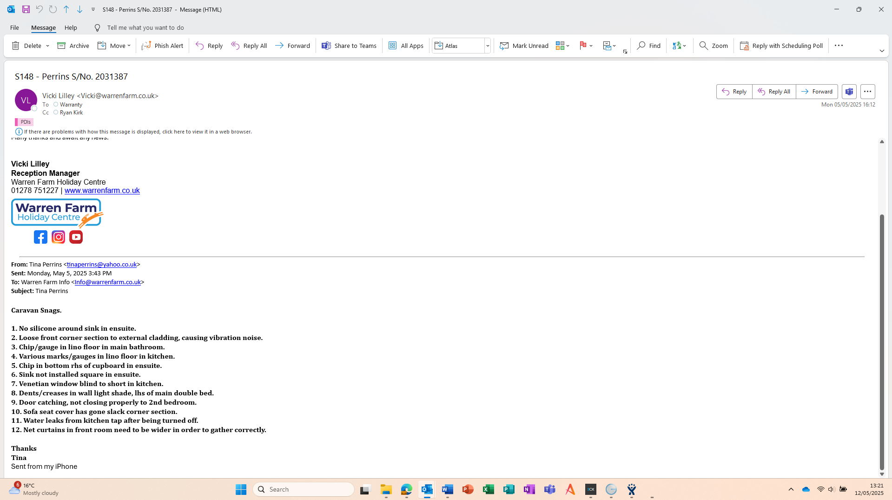Open the Help tab

71,27
